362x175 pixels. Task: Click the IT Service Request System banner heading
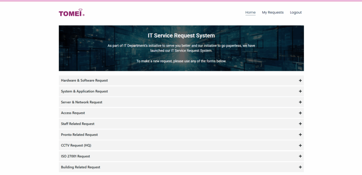pos(181,36)
